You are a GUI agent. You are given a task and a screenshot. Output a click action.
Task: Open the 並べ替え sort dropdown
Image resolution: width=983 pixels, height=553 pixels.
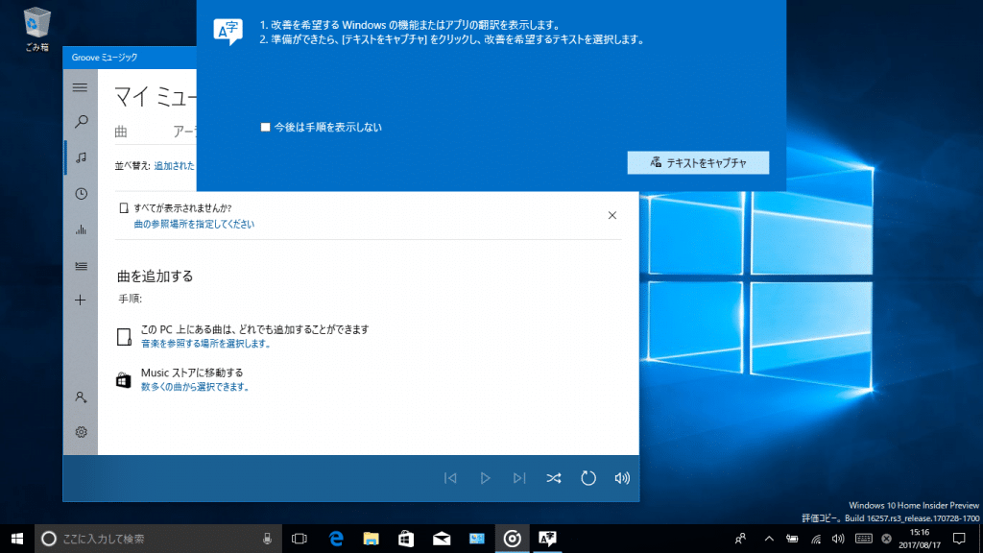175,165
